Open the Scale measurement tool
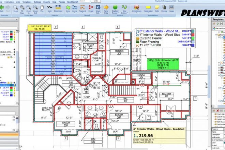 pyautogui.click(x=50, y=9)
